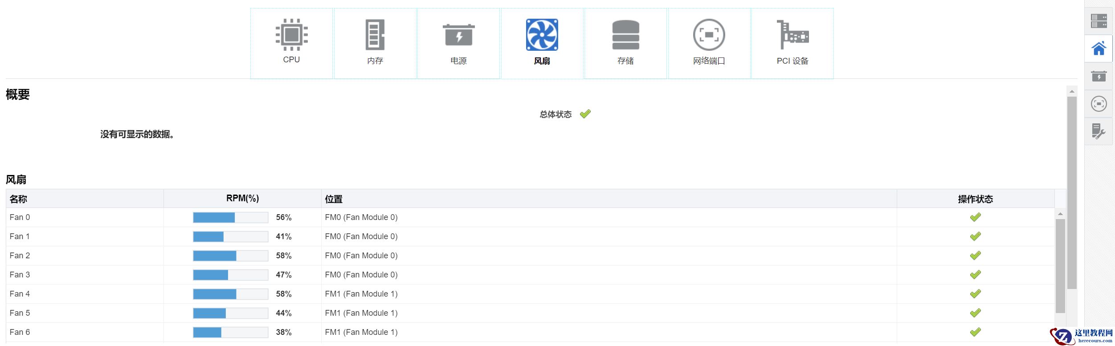The image size is (1115, 346).
Task: Click Fan 6 RPM progress bar
Action: pos(230,332)
